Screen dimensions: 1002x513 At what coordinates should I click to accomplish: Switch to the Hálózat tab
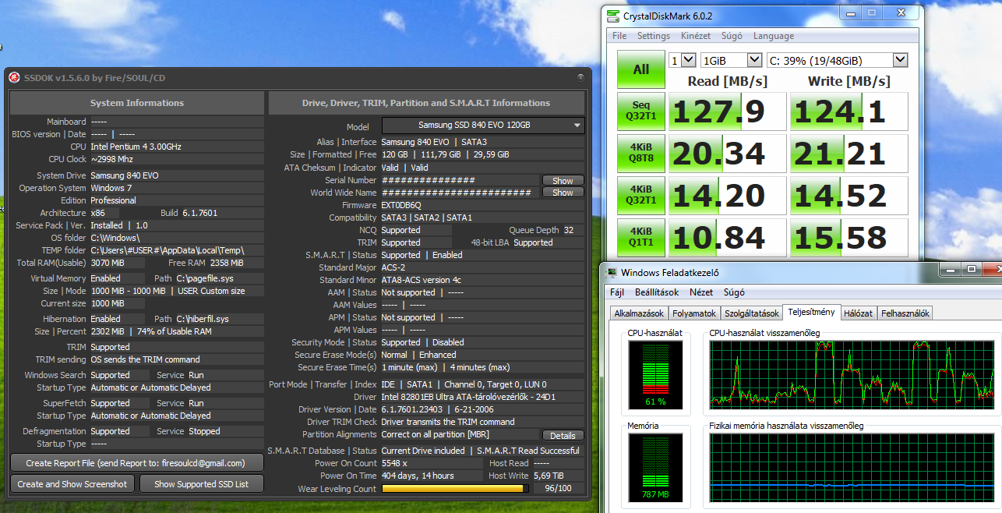point(859,313)
